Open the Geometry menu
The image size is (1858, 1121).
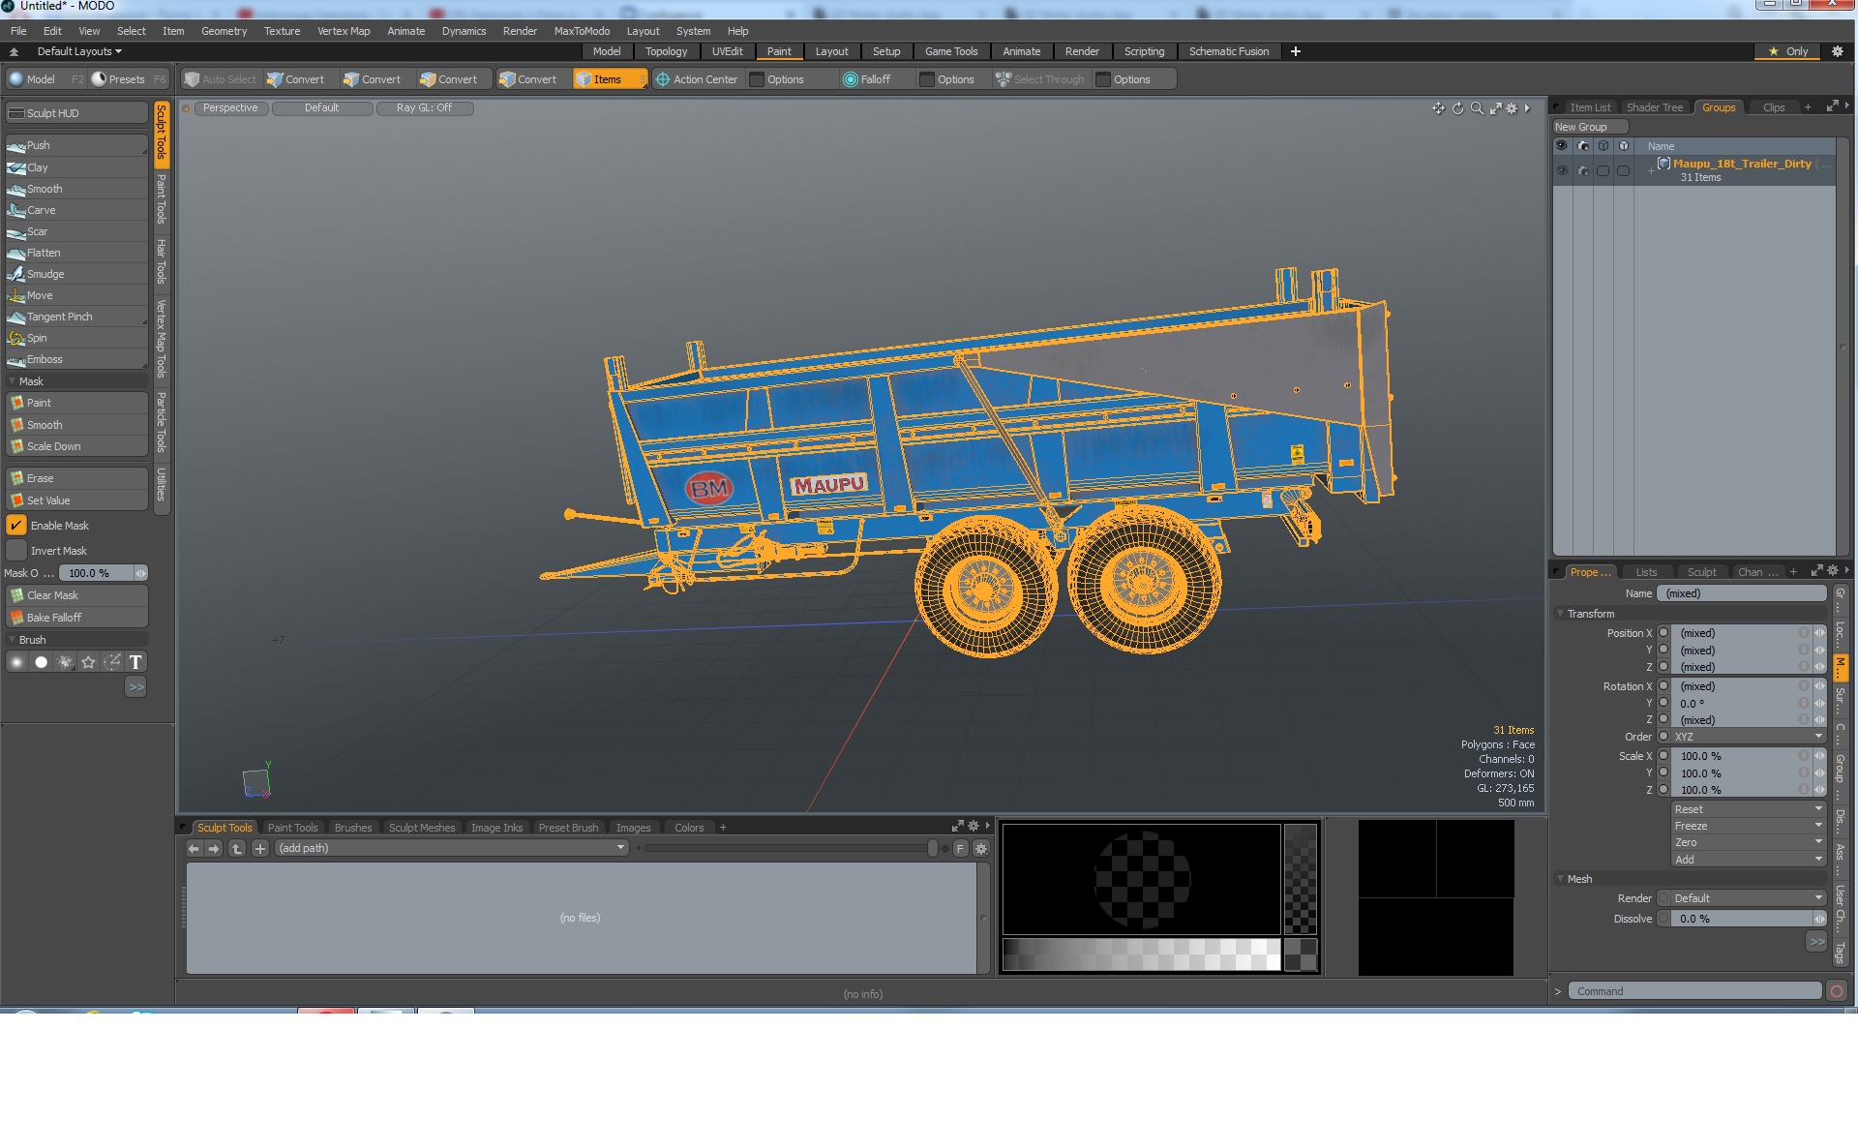click(224, 31)
